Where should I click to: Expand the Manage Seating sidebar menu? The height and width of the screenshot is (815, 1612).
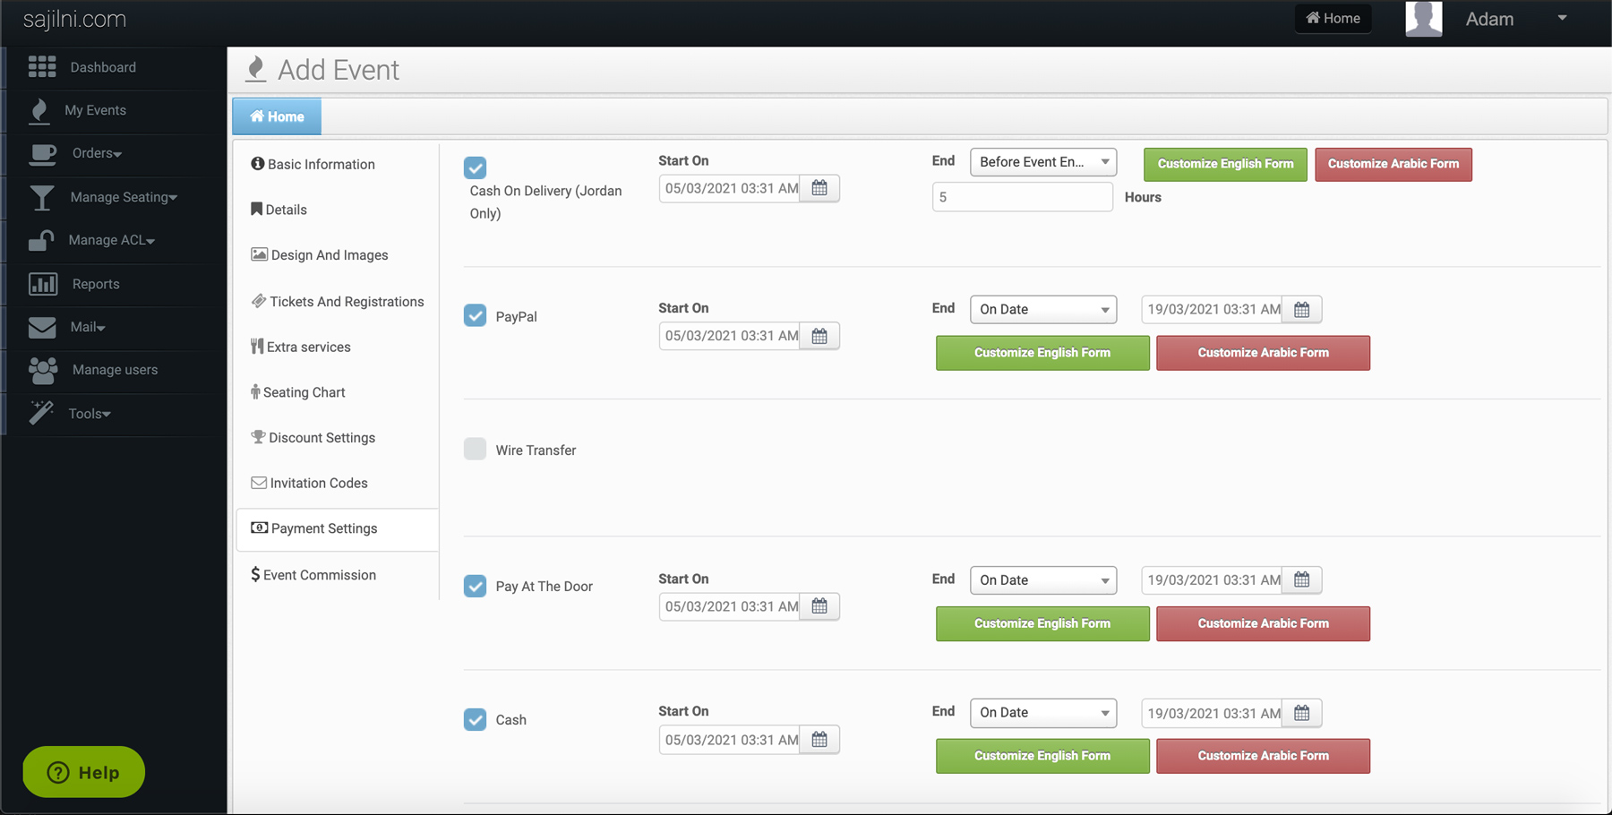[124, 197]
